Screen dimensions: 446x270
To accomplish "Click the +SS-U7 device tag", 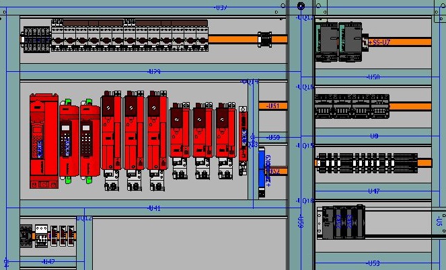I will [x=379, y=42].
